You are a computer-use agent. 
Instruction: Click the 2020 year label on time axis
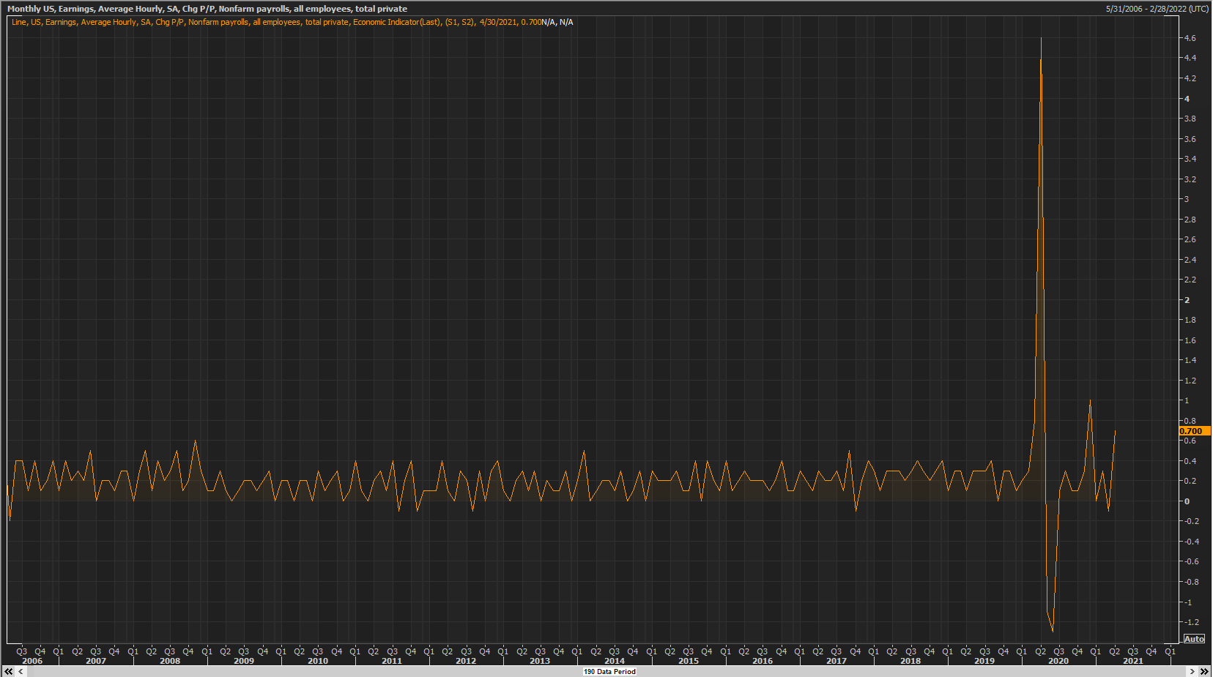click(1058, 661)
